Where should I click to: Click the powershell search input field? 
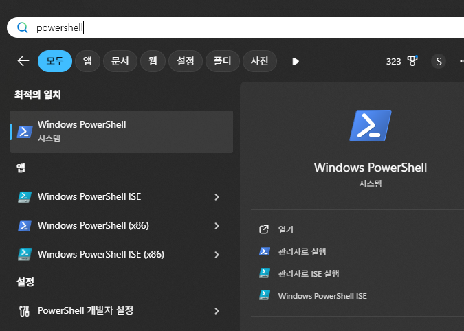(236, 27)
